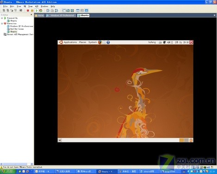Switch to the Windows XP Professional tab
The height and width of the screenshot is (174, 217).
pyautogui.click(x=61, y=15)
